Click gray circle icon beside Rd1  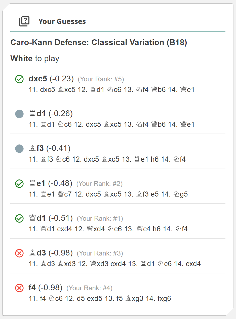click(19, 114)
